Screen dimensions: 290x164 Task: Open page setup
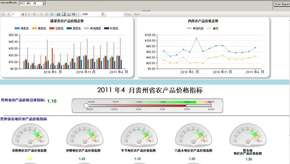coord(68,14)
